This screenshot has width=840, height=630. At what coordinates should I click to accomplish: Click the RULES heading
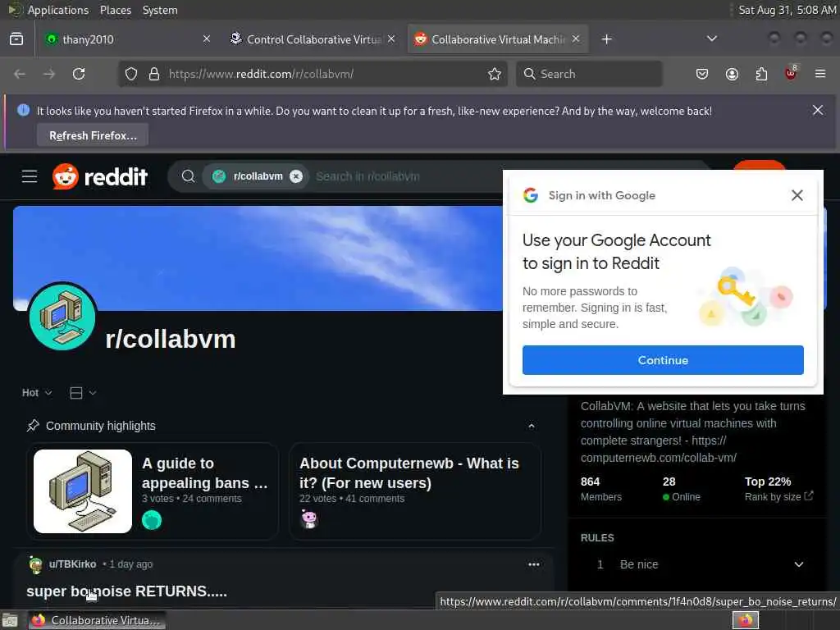[x=597, y=538]
